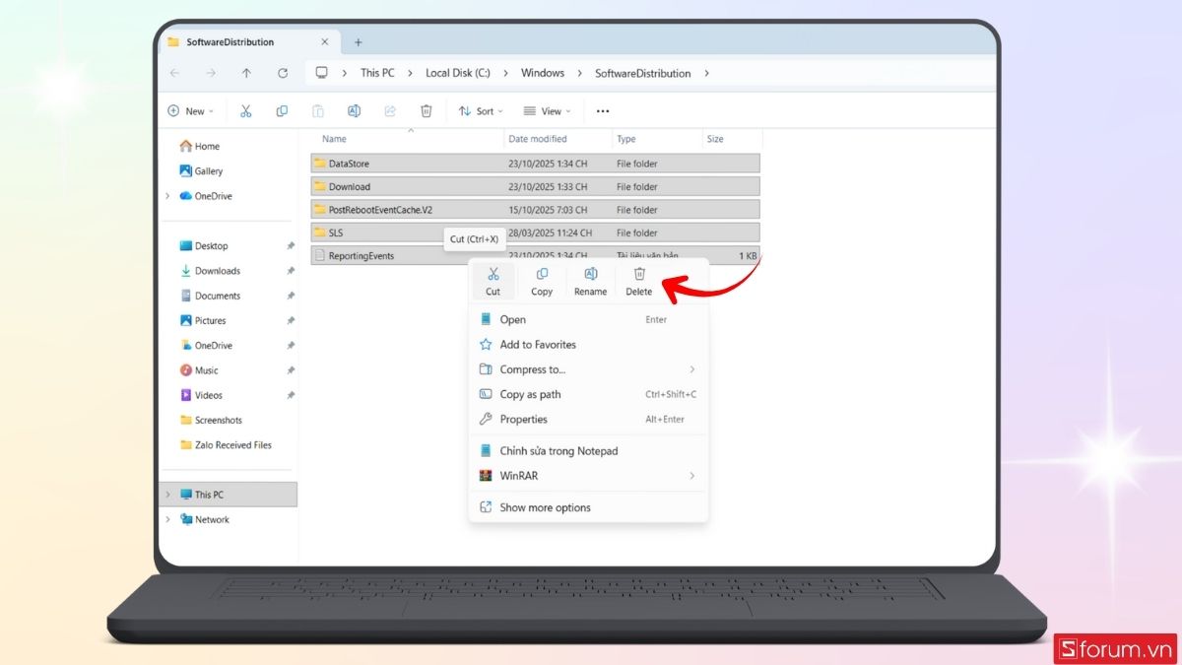Open the New dropdown menu
Viewport: 1182px width, 665px height.
[190, 111]
